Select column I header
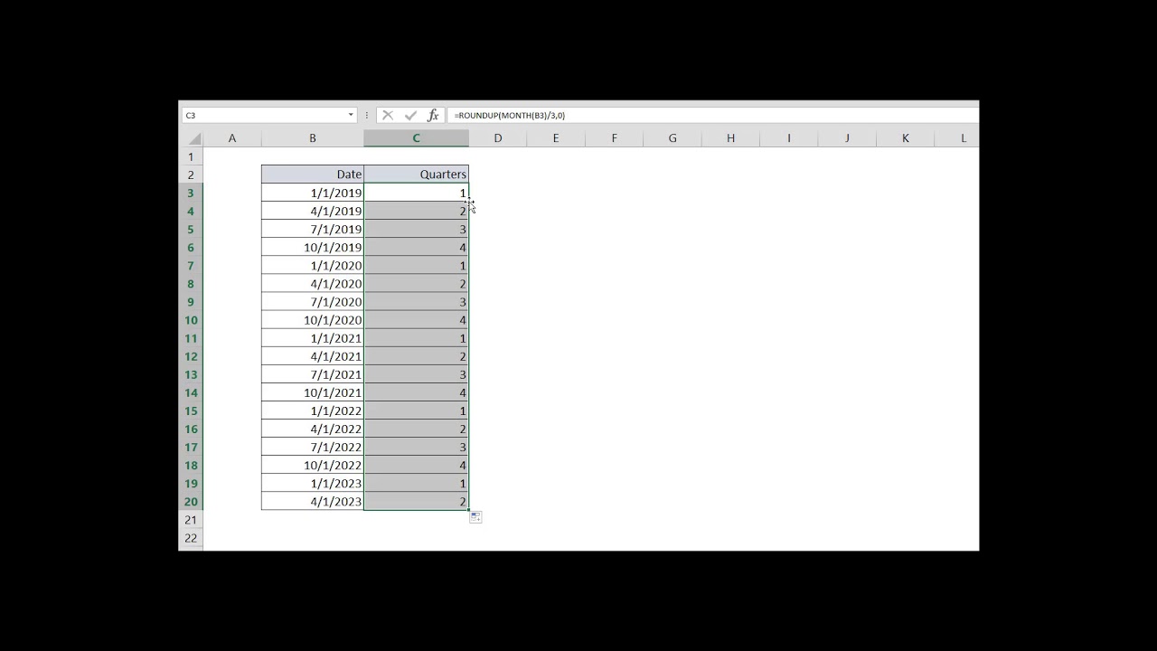This screenshot has width=1157, height=651. coord(788,138)
